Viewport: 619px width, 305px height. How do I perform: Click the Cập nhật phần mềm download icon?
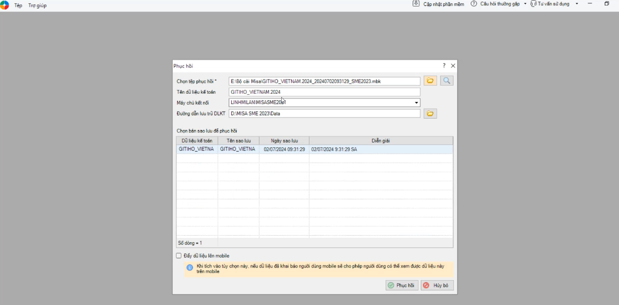click(x=416, y=4)
